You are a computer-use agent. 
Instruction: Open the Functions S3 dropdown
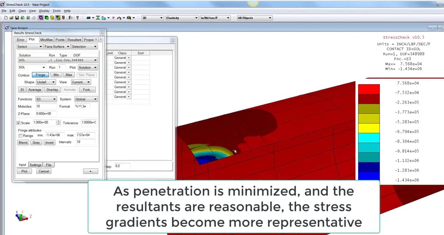pos(46,99)
